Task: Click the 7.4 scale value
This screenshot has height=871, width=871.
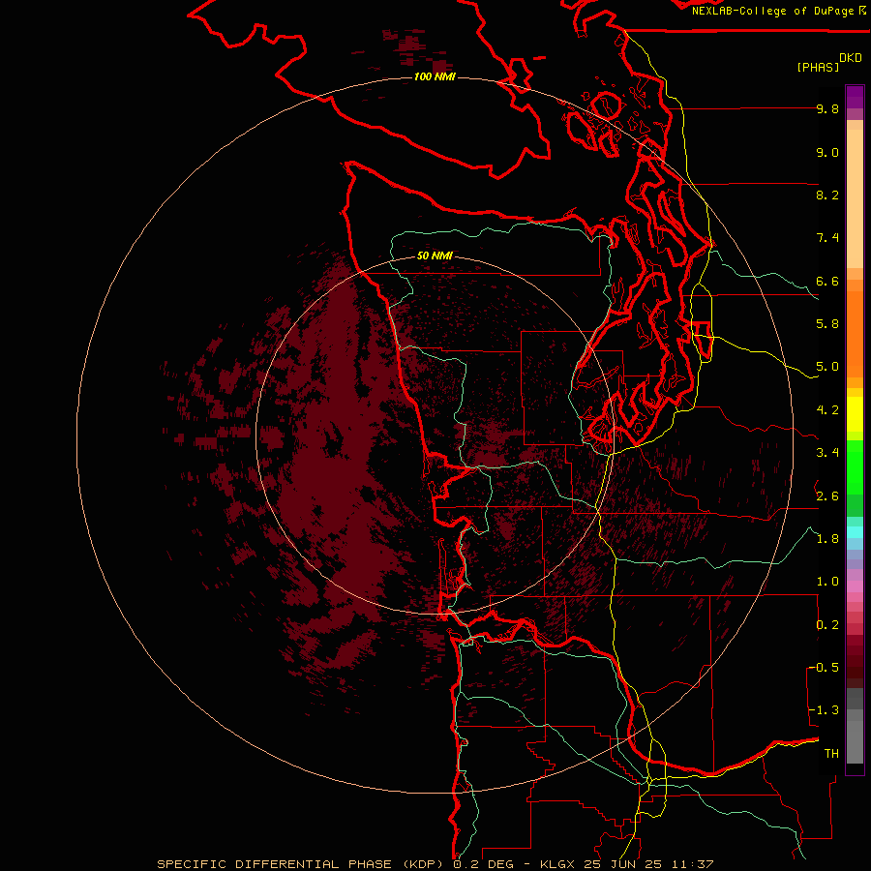Action: [827, 238]
